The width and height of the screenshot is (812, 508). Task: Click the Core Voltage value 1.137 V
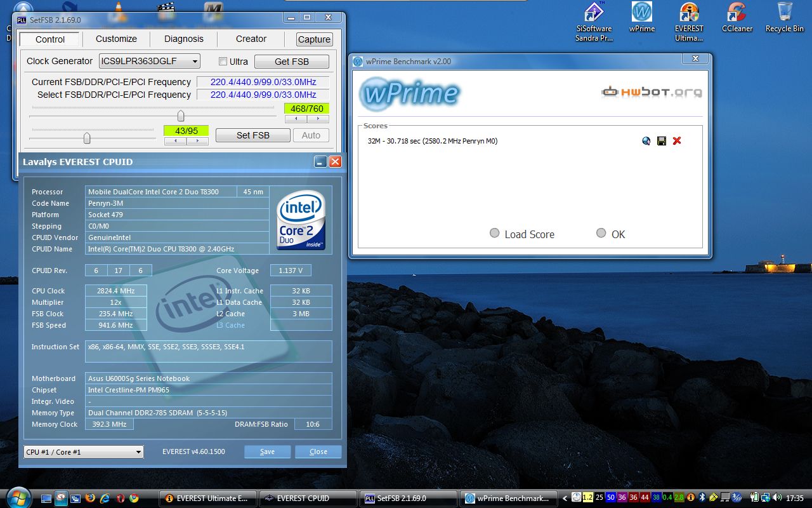pyautogui.click(x=291, y=271)
